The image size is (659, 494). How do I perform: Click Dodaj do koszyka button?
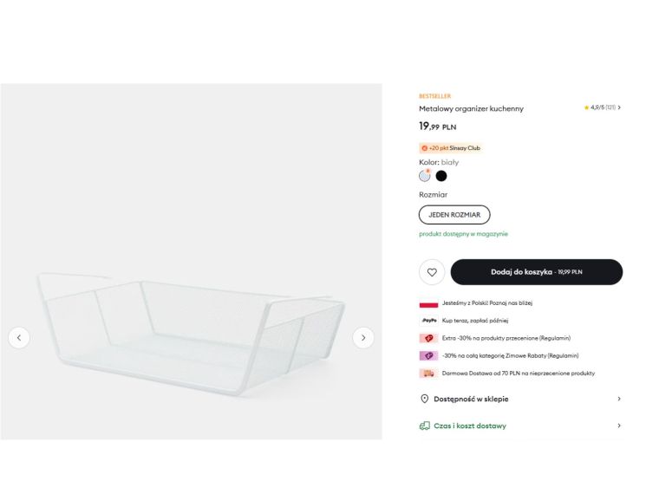click(x=537, y=272)
